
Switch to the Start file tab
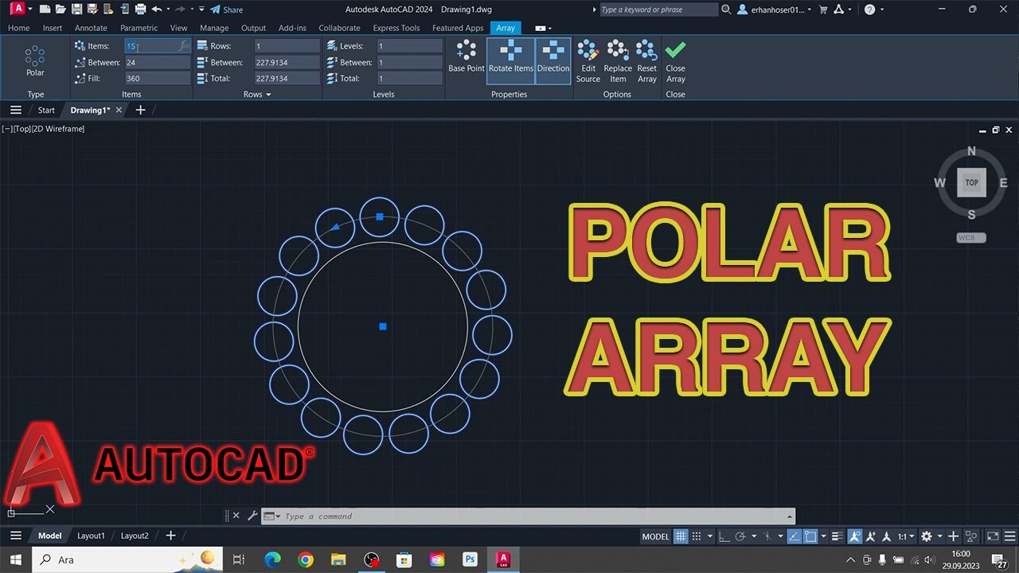(46, 110)
